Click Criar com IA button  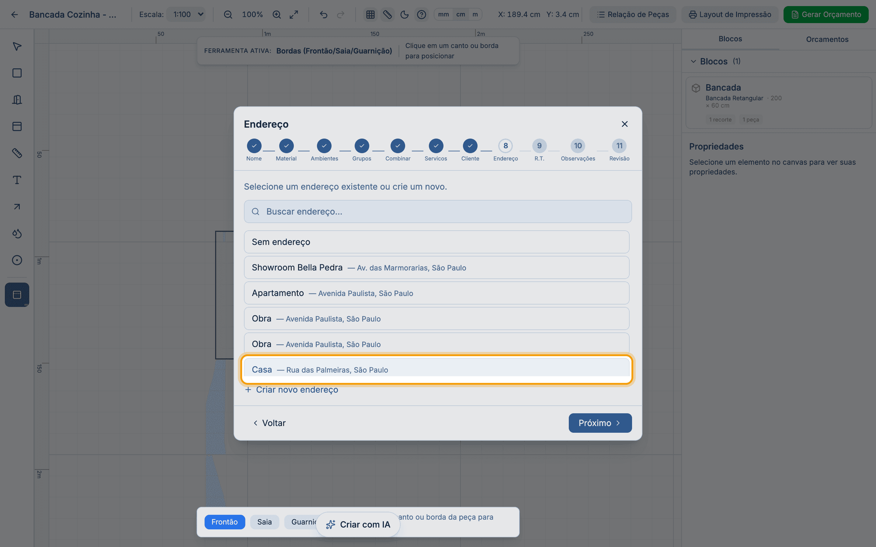pos(358,525)
